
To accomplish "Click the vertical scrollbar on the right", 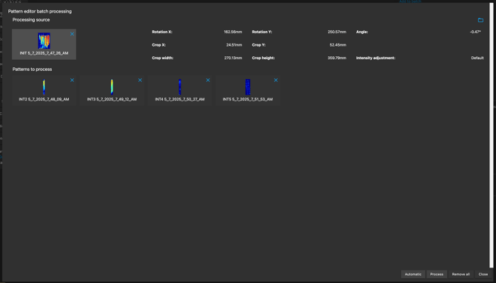I will [492, 136].
